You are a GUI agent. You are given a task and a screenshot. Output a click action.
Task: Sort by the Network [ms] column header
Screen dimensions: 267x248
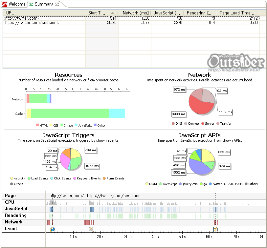coord(135,13)
